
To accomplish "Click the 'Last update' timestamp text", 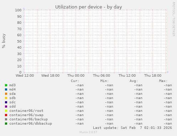I will (x=132, y=128).
